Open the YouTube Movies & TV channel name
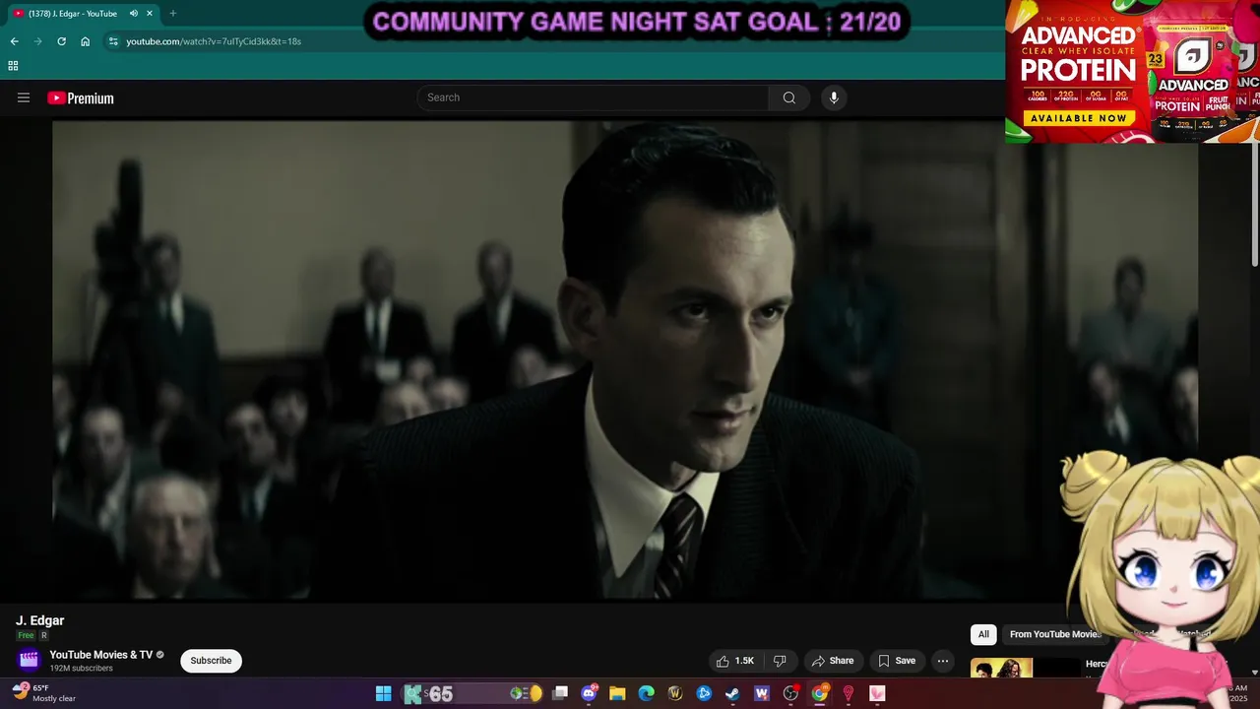Image resolution: width=1260 pixels, height=709 pixels. [101, 655]
